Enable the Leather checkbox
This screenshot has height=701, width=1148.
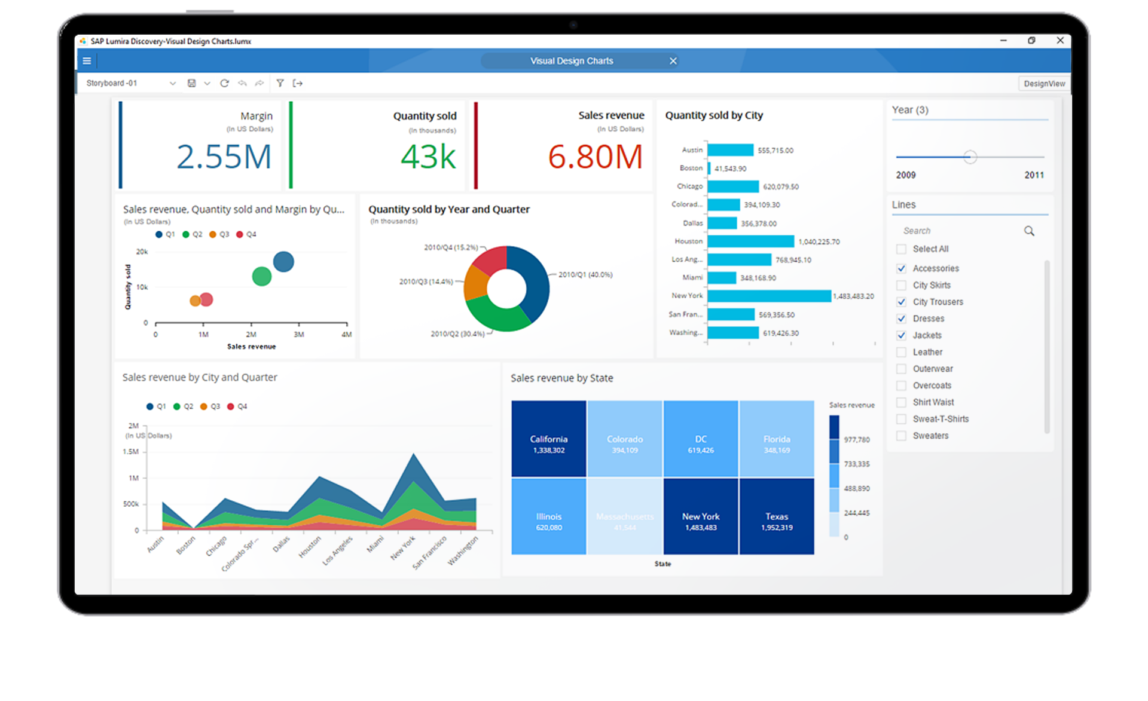pos(901,352)
